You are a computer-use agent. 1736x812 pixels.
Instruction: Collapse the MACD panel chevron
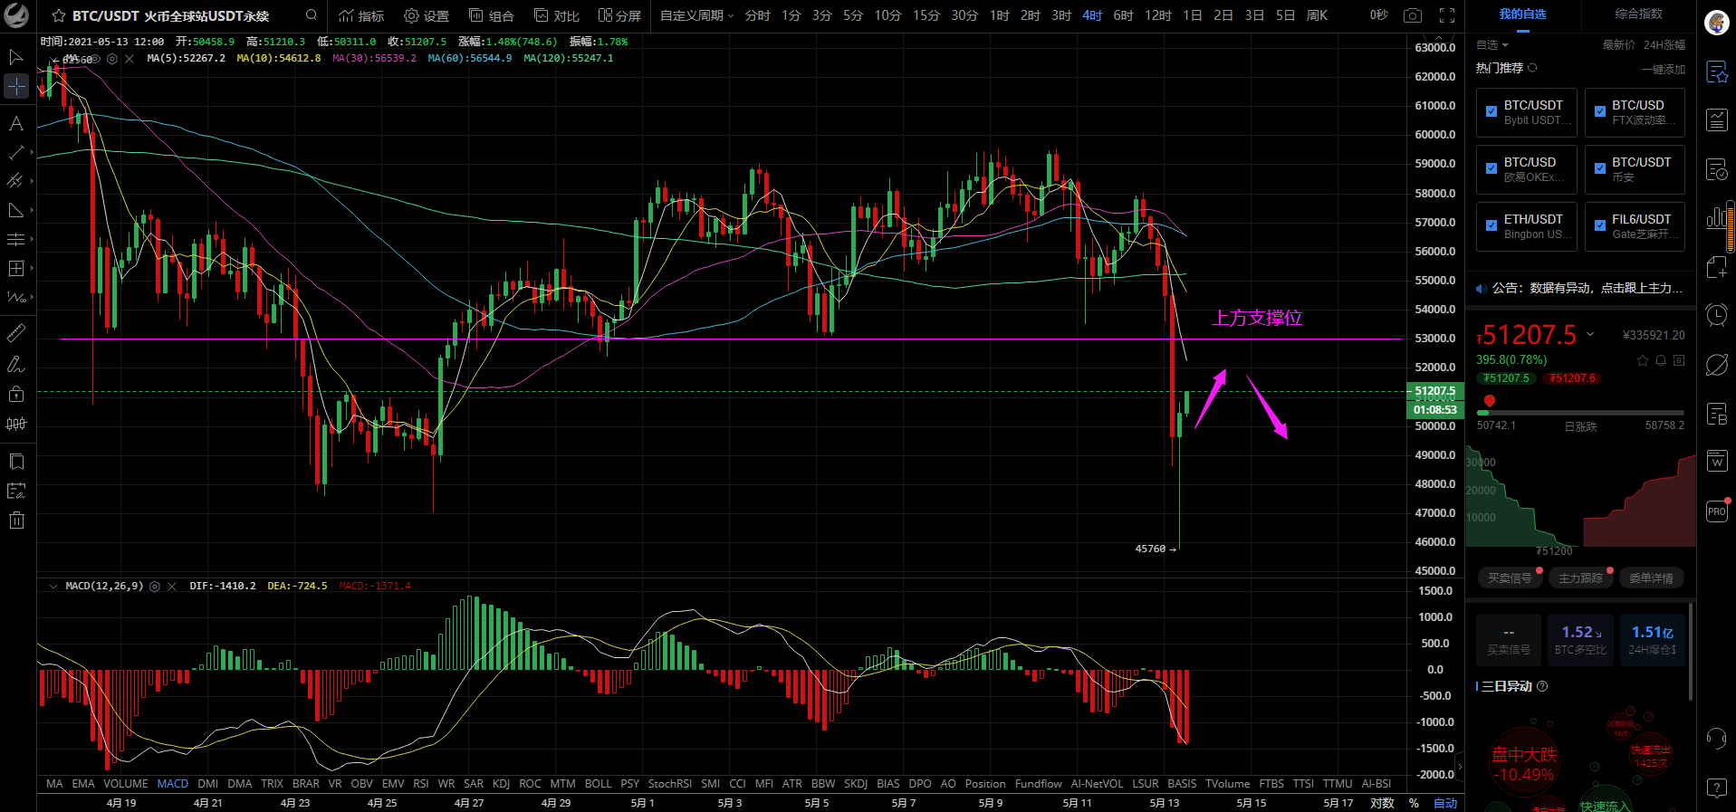(53, 587)
